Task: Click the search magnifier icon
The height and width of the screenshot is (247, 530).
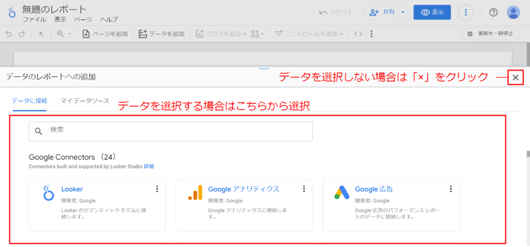Action: click(39, 131)
